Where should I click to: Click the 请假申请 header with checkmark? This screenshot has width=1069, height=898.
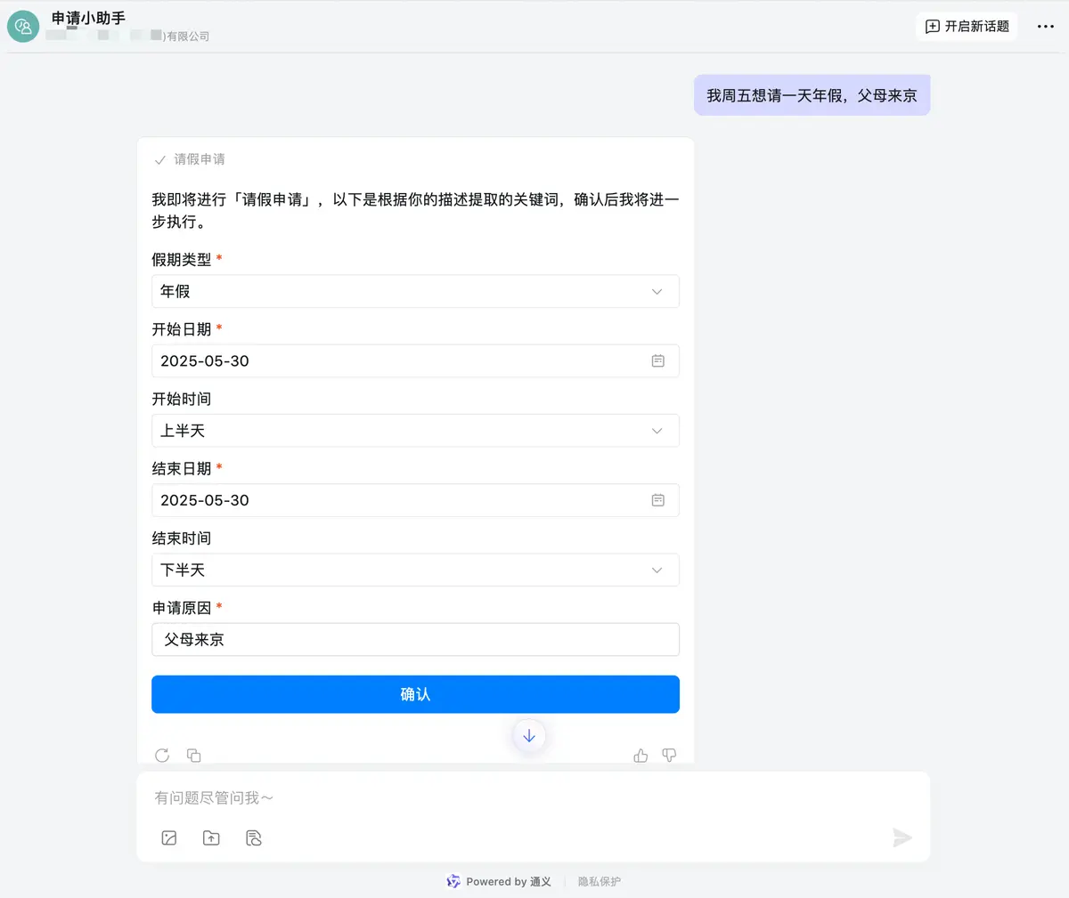(190, 159)
